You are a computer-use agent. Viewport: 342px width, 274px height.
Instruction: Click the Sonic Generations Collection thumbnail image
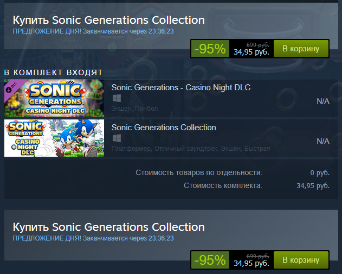click(x=54, y=138)
